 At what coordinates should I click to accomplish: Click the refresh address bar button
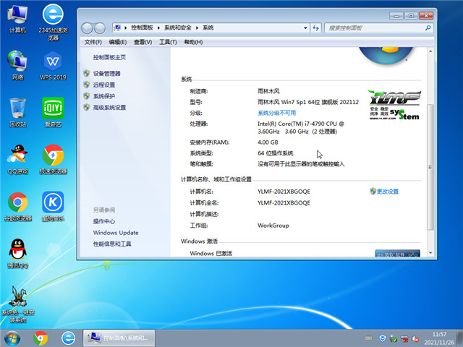click(315, 28)
